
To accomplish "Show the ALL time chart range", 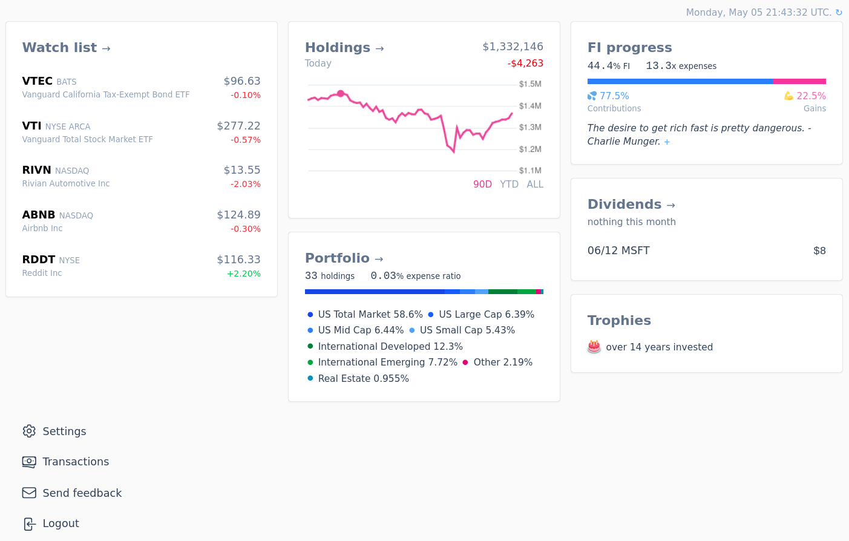I will (x=535, y=185).
